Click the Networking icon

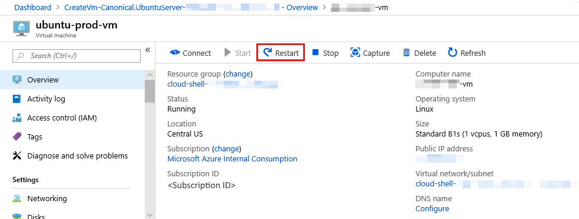[17, 199]
